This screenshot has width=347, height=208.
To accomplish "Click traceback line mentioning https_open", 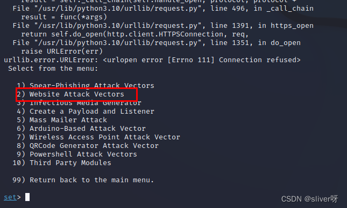I will point(163,26).
